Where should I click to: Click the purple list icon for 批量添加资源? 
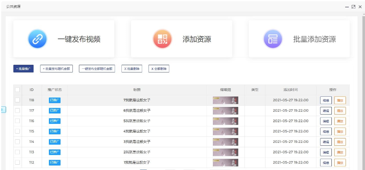tap(273, 39)
